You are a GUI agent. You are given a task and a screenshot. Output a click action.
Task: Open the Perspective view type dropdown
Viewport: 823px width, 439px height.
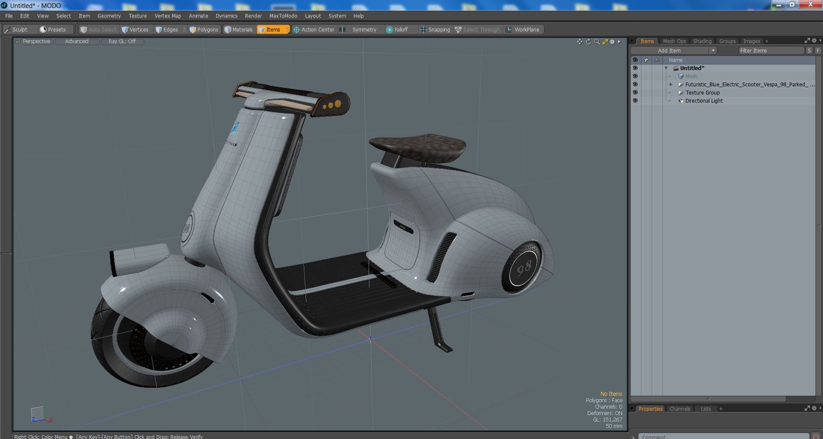36,42
